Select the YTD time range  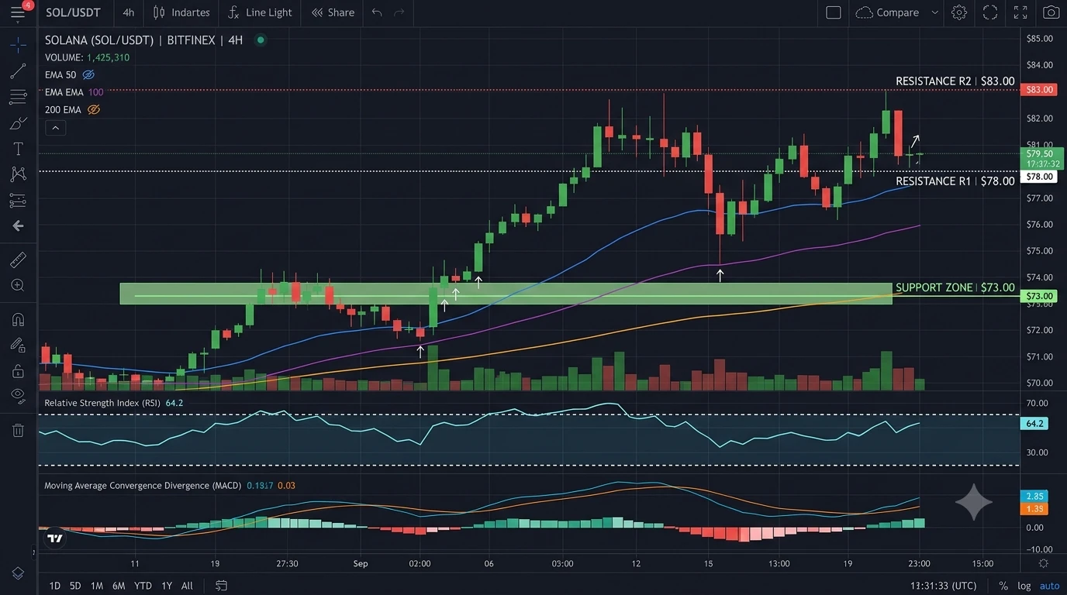click(143, 586)
